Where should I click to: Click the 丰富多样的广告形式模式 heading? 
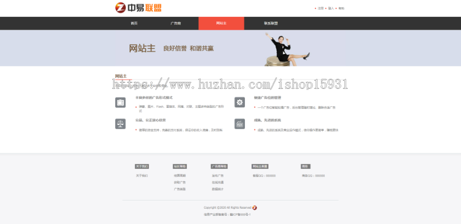pyautogui.click(x=154, y=98)
